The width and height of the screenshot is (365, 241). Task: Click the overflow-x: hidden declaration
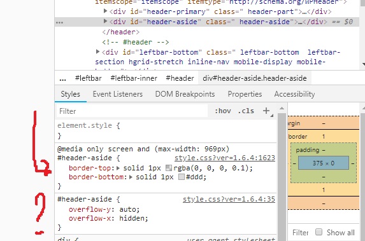[x=108, y=219]
